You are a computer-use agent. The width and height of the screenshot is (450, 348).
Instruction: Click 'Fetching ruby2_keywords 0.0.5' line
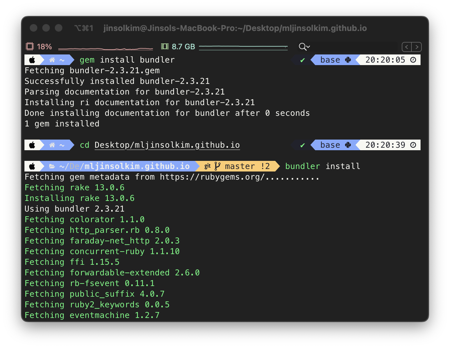coord(97,305)
